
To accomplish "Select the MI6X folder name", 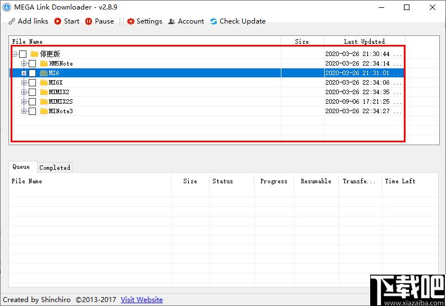I will click(x=56, y=82).
